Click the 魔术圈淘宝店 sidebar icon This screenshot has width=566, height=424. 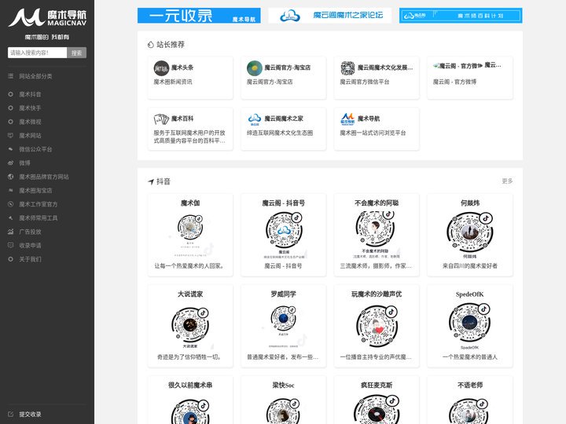(11, 190)
